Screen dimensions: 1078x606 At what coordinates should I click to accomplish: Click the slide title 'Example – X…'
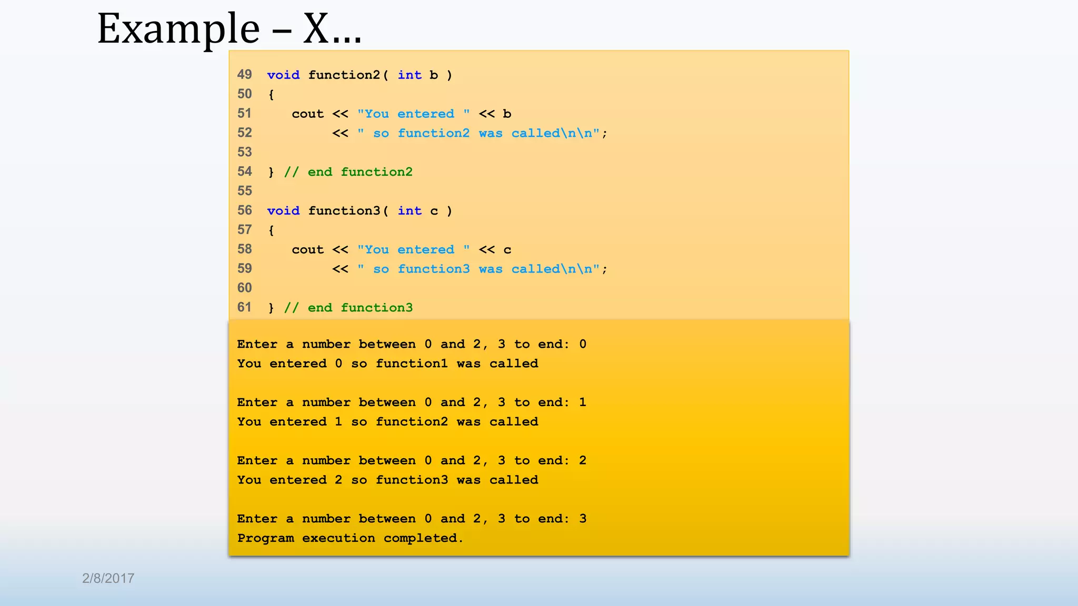pos(229,28)
